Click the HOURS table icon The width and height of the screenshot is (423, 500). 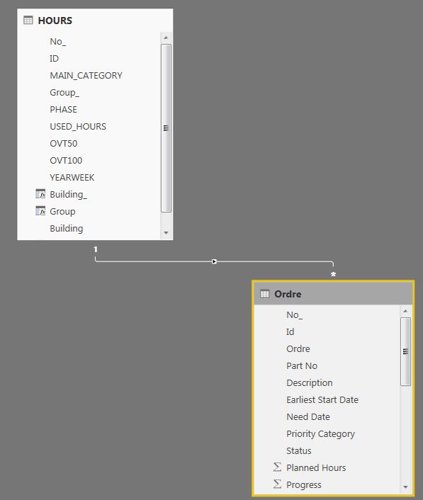pos(28,21)
